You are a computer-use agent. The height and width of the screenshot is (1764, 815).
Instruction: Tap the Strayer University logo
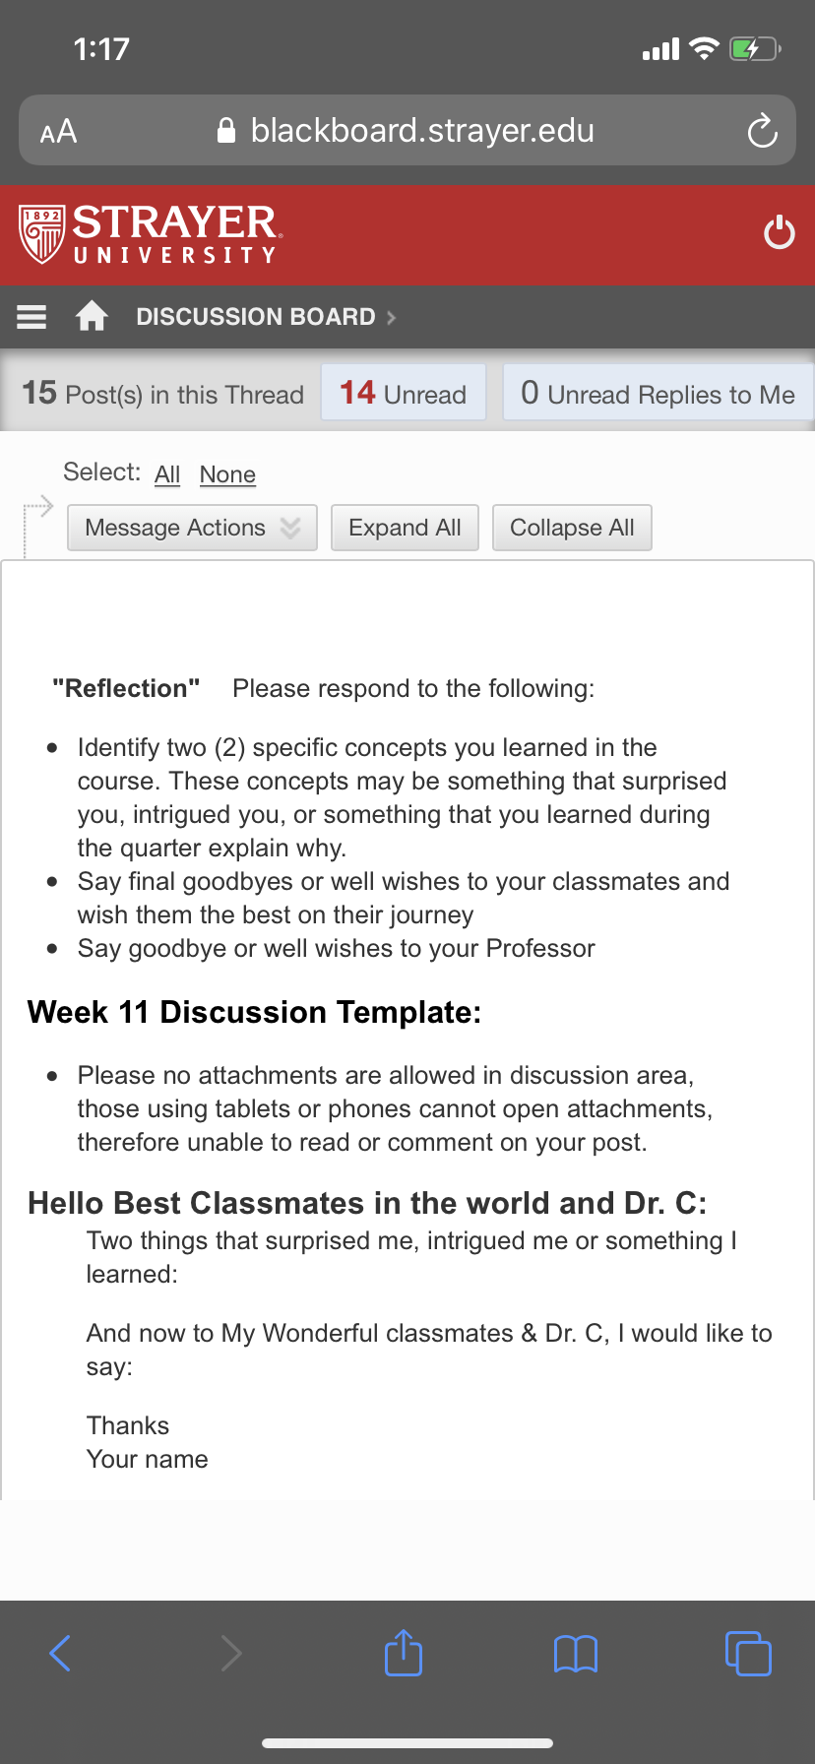click(x=151, y=234)
